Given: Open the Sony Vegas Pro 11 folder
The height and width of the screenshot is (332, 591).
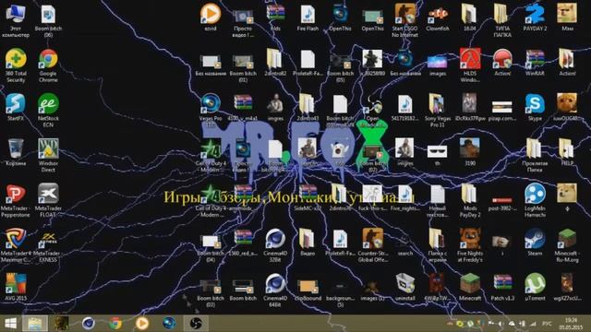Looking at the screenshot, I should 438,110.
